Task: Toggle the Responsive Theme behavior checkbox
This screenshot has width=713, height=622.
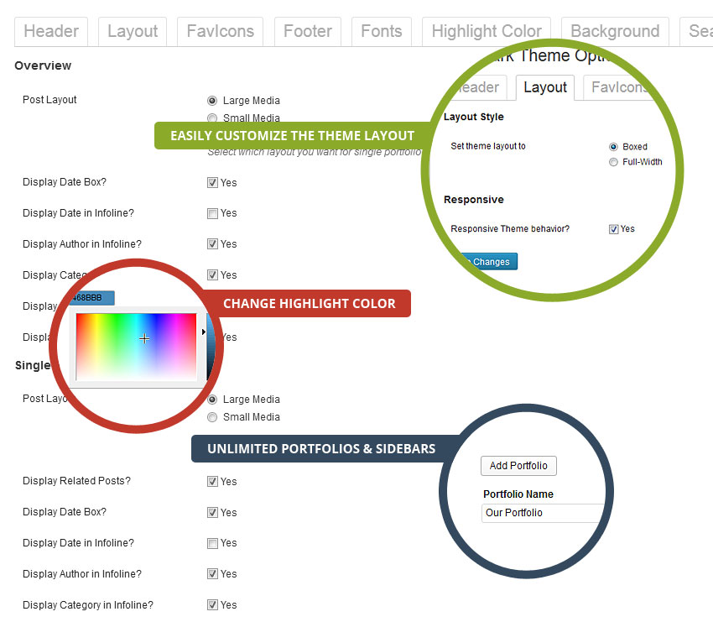Action: (614, 229)
